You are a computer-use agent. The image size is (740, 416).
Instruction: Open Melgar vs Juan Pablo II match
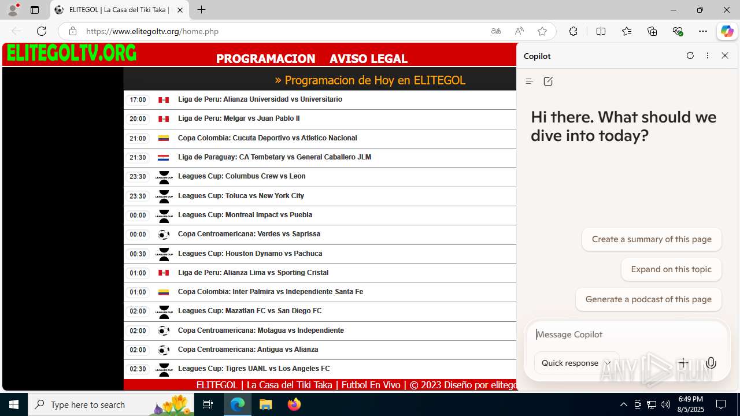pyautogui.click(x=239, y=118)
